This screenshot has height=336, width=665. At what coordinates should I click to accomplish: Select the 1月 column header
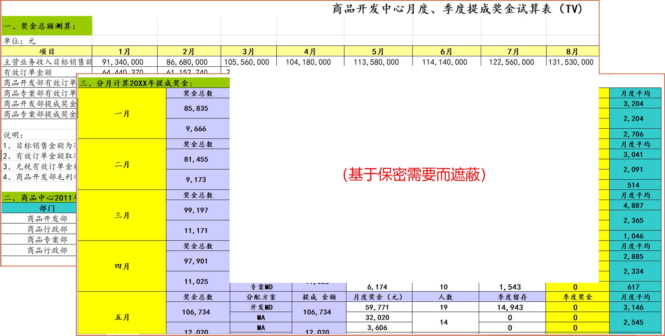pyautogui.click(x=123, y=51)
